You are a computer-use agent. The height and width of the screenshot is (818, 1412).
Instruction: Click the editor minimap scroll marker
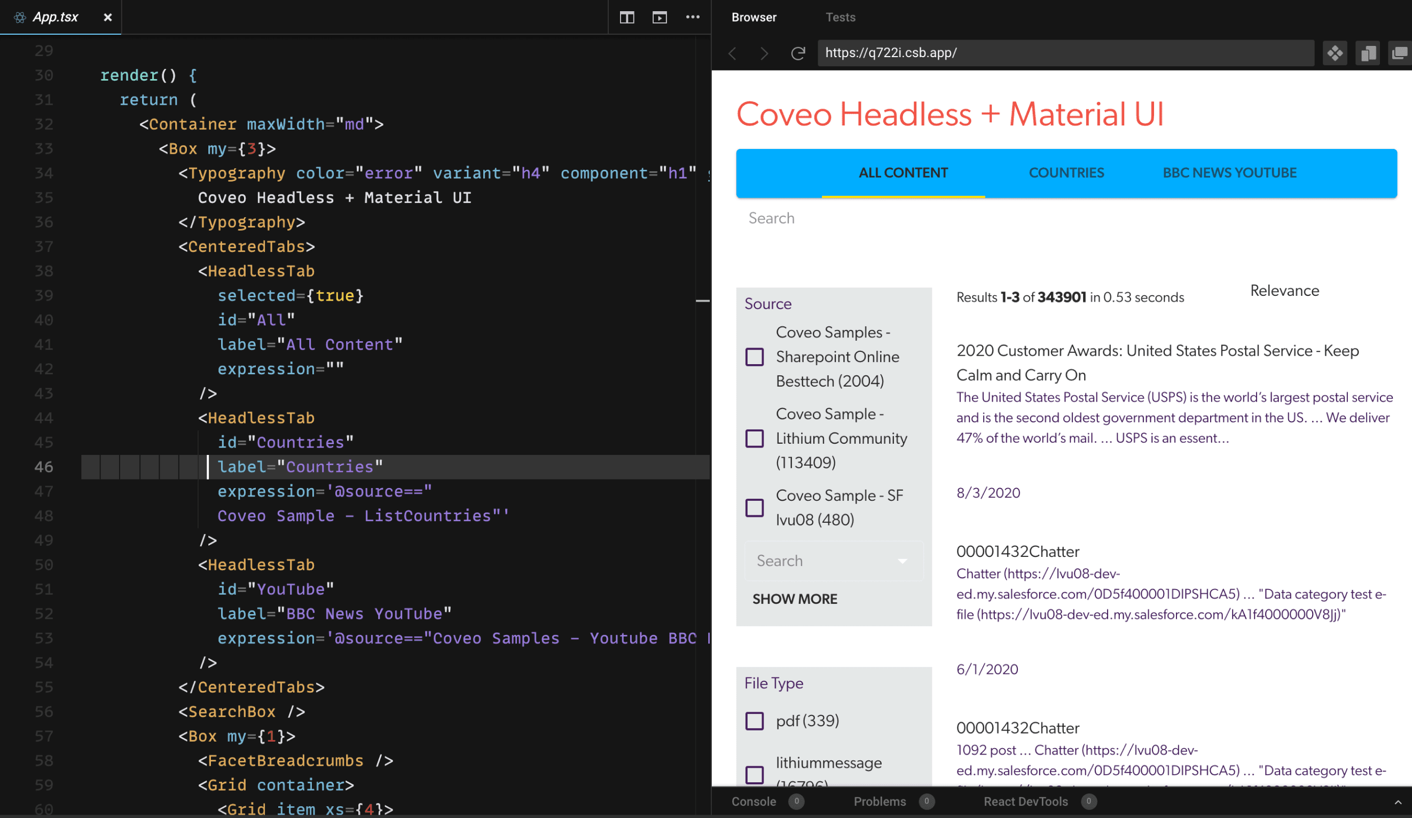click(x=702, y=301)
